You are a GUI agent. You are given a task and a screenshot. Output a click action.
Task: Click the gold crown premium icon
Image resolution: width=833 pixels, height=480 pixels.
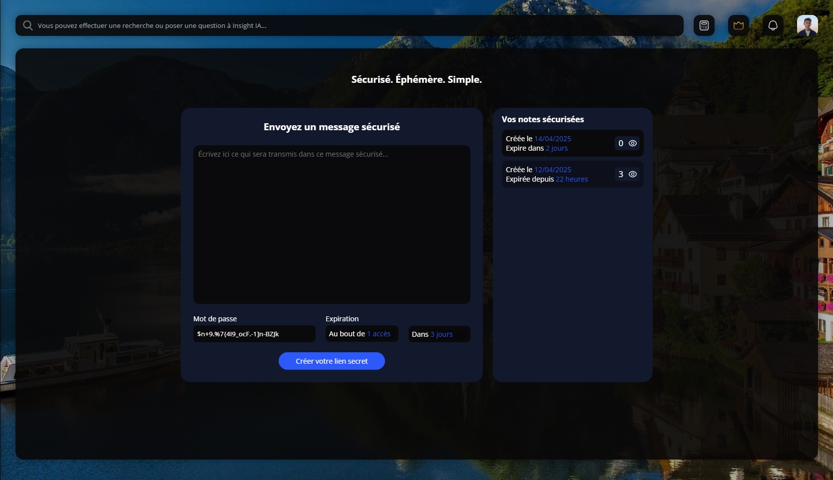[x=738, y=25]
